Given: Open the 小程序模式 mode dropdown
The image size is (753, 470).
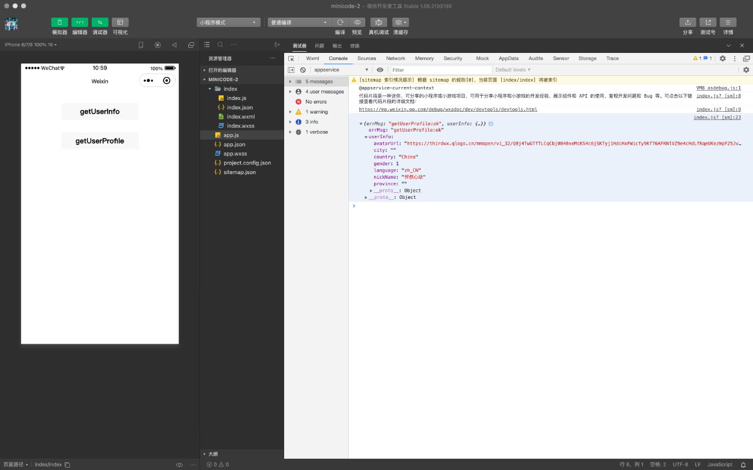Looking at the screenshot, I should pyautogui.click(x=228, y=22).
